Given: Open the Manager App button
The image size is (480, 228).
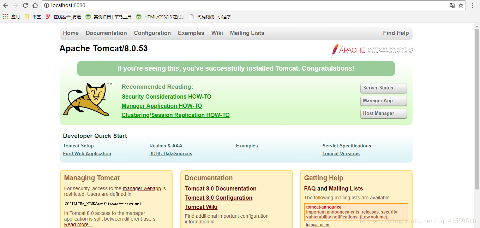Looking at the screenshot, I should pyautogui.click(x=384, y=101).
